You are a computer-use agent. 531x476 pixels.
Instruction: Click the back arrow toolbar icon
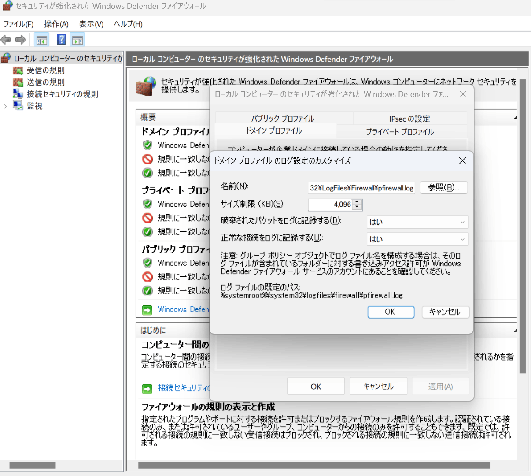tap(6, 40)
